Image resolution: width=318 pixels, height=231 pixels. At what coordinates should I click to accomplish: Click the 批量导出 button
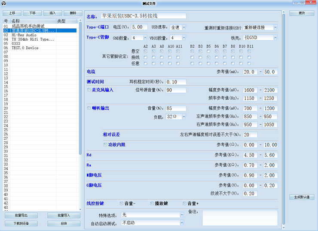coord(21,215)
